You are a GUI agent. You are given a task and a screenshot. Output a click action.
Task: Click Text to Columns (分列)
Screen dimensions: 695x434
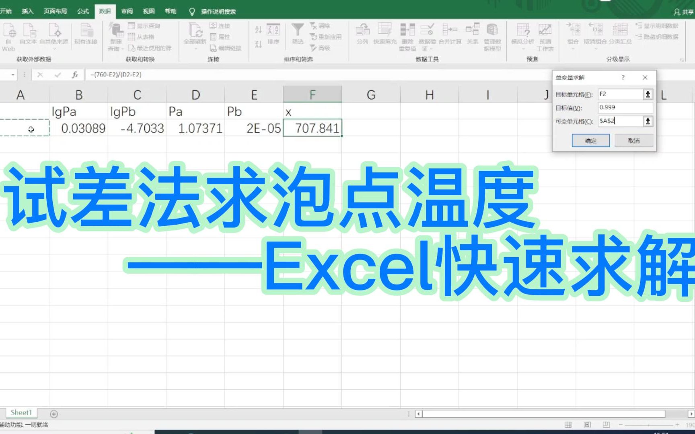[x=362, y=34]
